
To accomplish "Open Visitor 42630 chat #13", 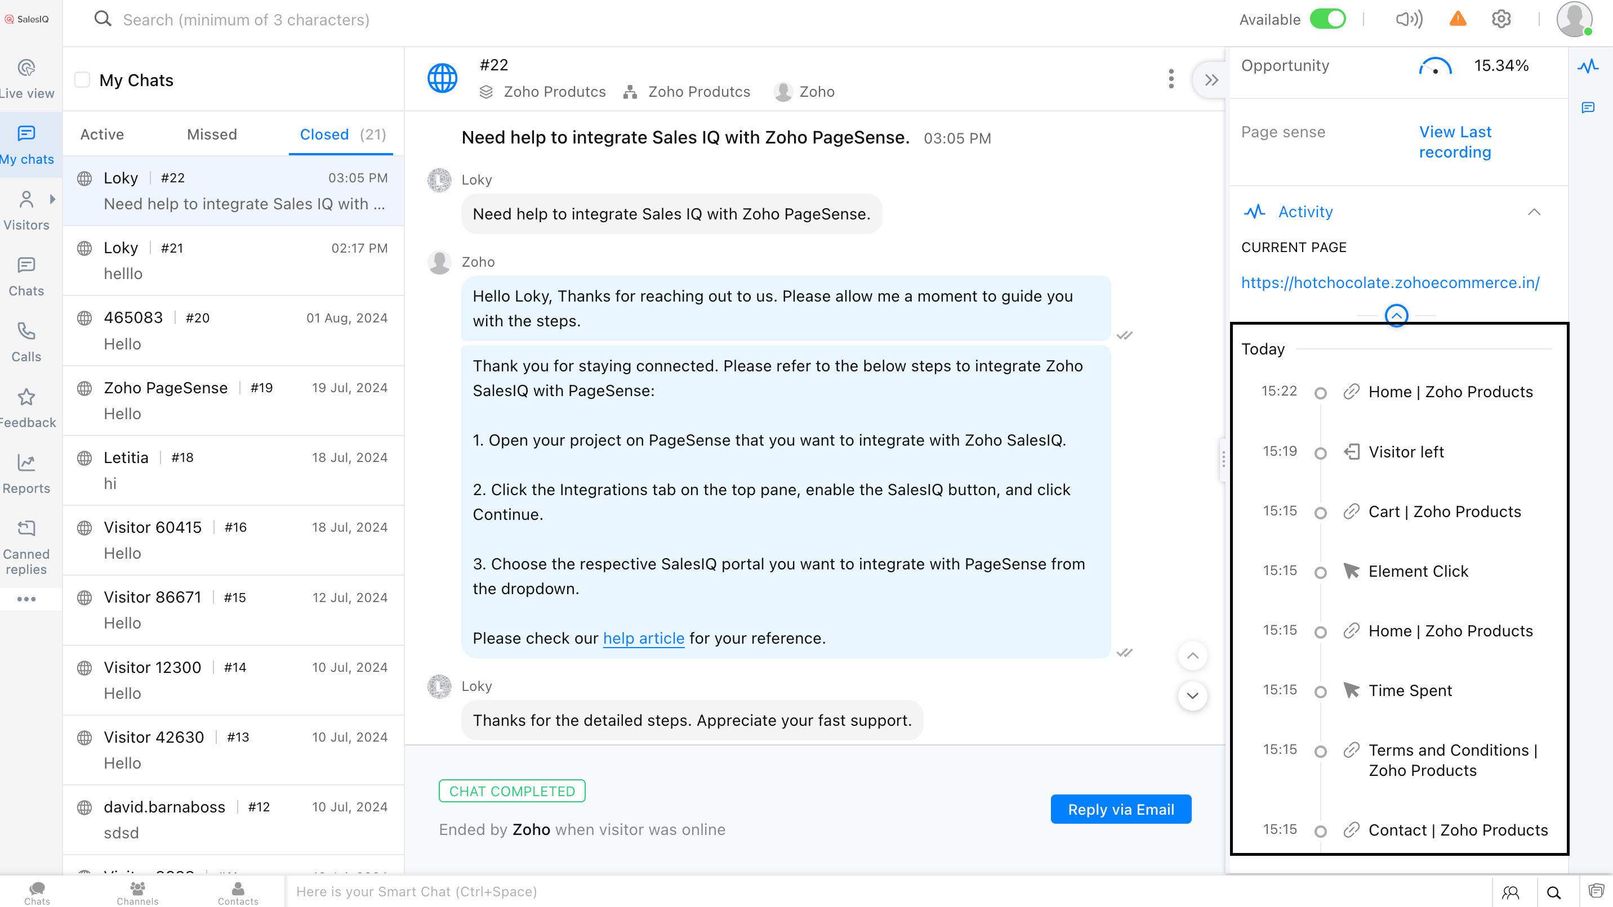I will [234, 750].
